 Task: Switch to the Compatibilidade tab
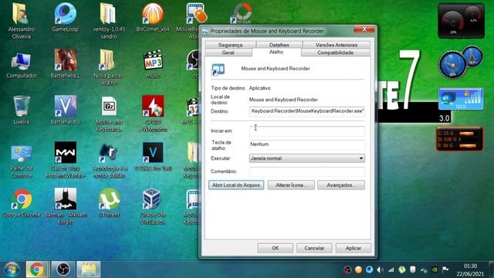335,53
